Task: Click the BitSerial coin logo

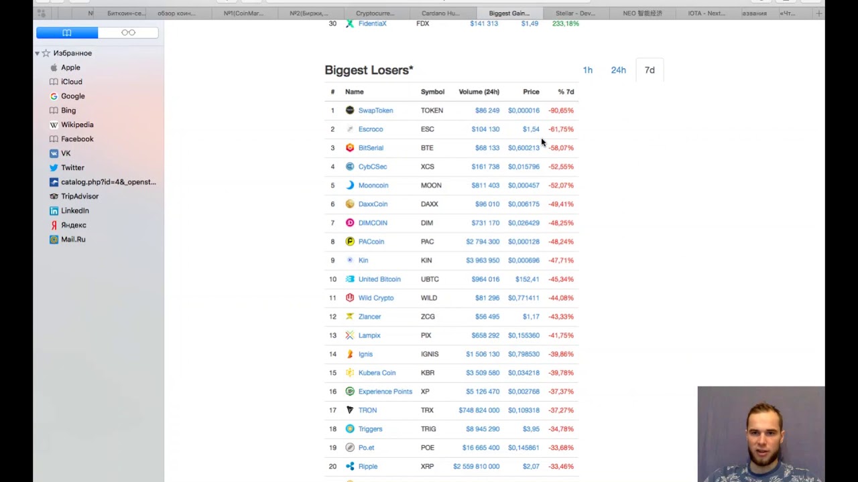Action: [x=350, y=148]
